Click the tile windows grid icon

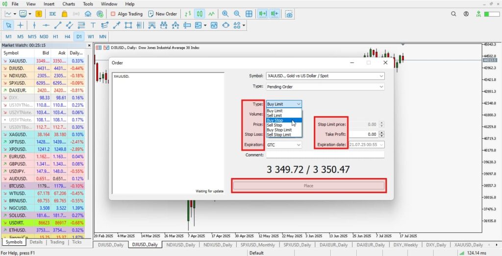[x=249, y=14]
